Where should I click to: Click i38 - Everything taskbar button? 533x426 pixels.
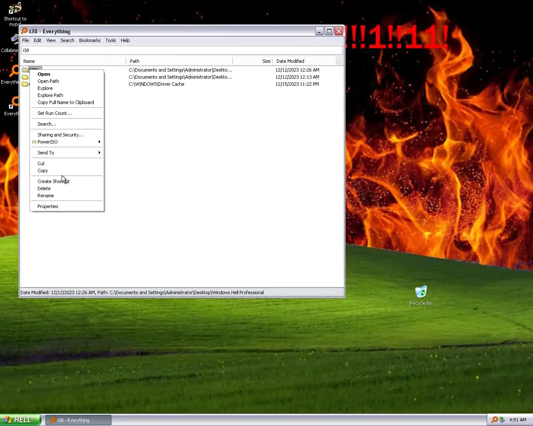[x=78, y=420]
